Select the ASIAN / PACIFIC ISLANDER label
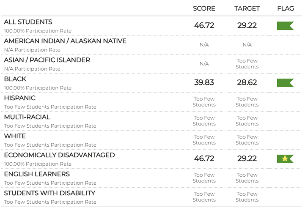Screen dimensions: 305x210 tap(47, 60)
